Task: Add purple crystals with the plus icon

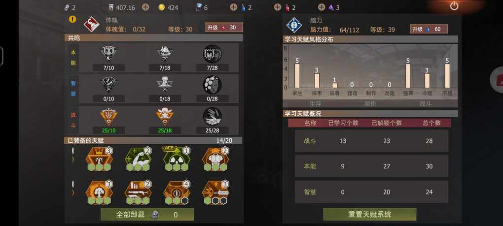Action: (x=322, y=7)
